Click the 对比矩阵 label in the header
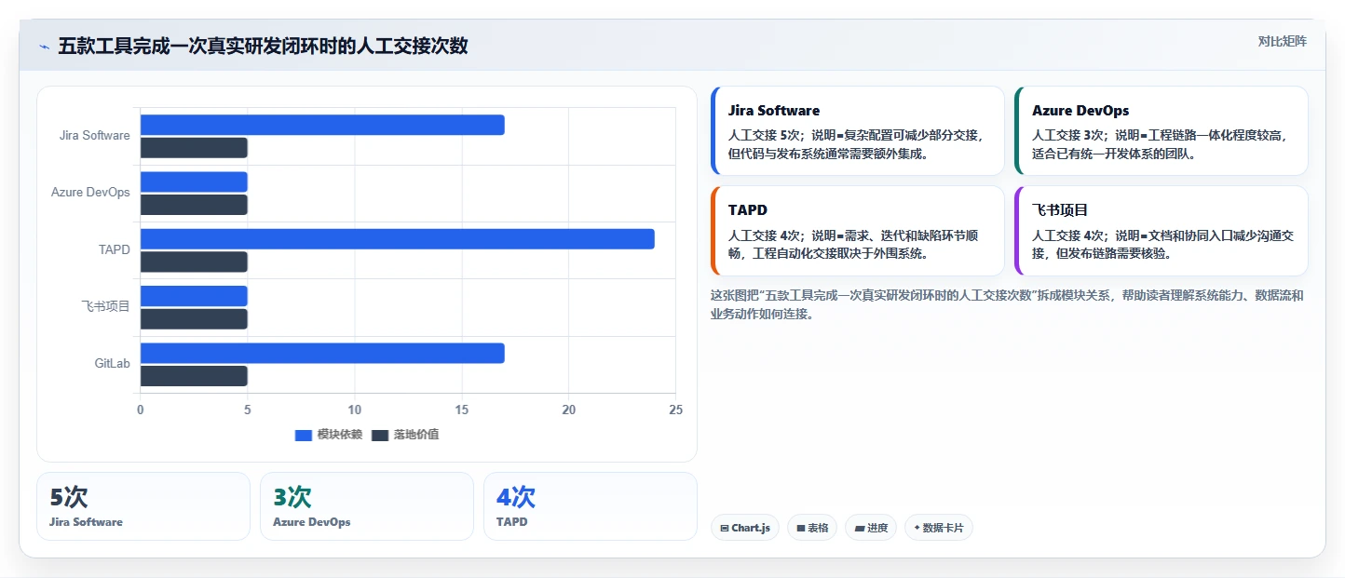This screenshot has height=578, width=1345. tap(1282, 41)
